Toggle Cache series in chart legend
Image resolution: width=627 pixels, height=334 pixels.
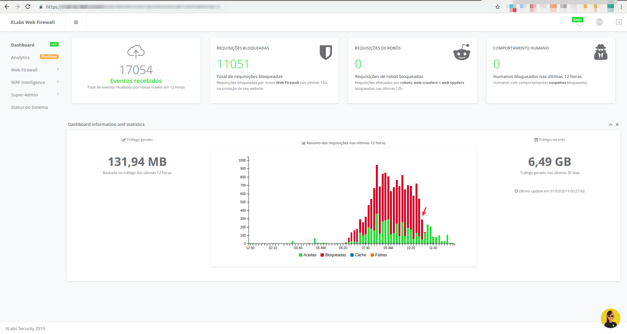(x=358, y=255)
